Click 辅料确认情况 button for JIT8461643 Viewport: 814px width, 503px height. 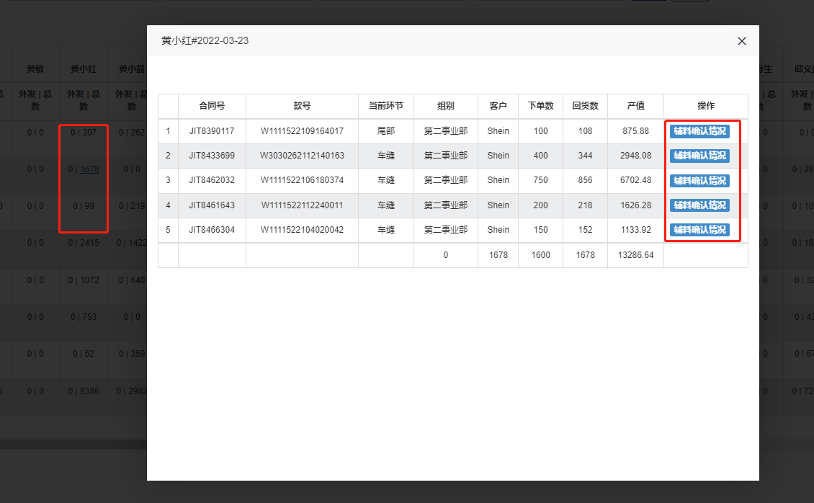click(x=699, y=205)
